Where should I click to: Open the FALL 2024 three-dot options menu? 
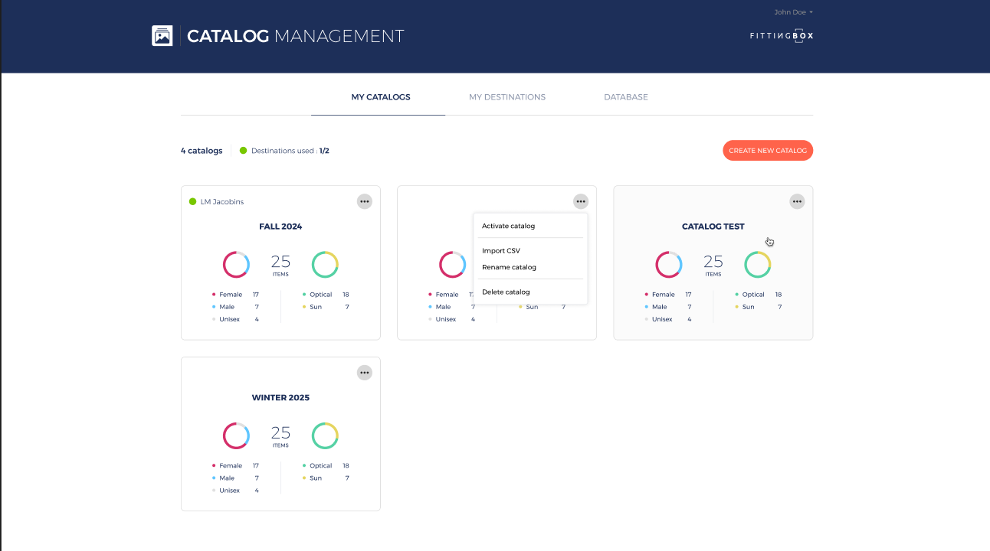click(365, 201)
